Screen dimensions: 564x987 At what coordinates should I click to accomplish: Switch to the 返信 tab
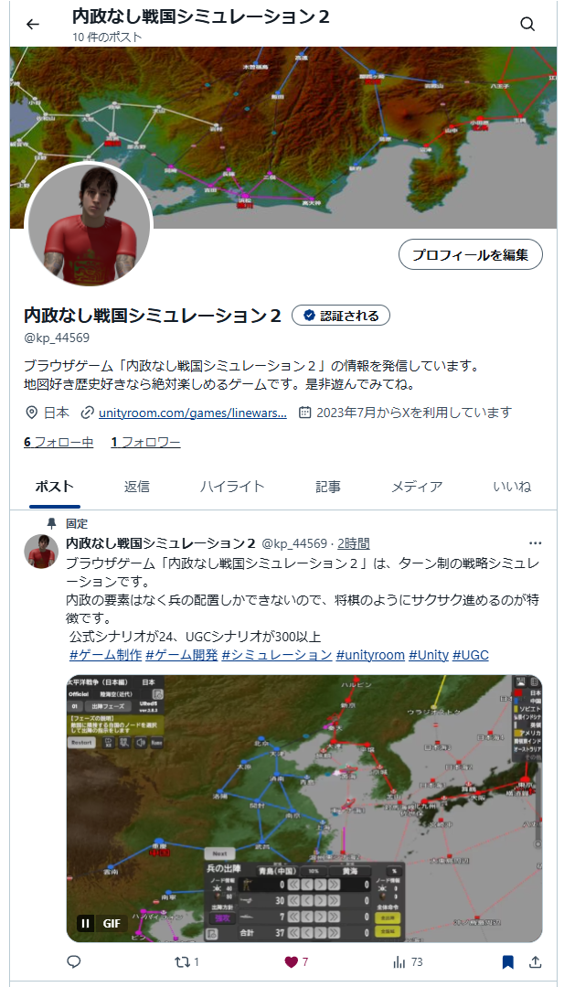(136, 487)
